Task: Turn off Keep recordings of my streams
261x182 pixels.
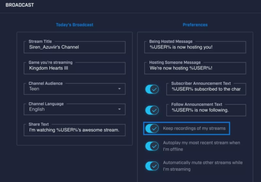Action: [152, 128]
